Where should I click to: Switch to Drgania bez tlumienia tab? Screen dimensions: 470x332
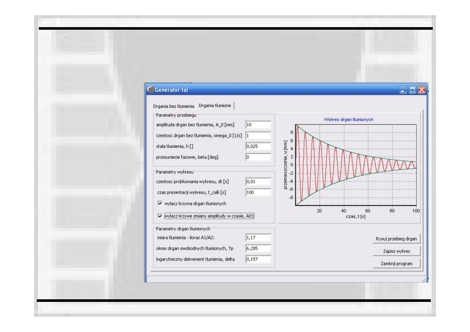tap(174, 106)
